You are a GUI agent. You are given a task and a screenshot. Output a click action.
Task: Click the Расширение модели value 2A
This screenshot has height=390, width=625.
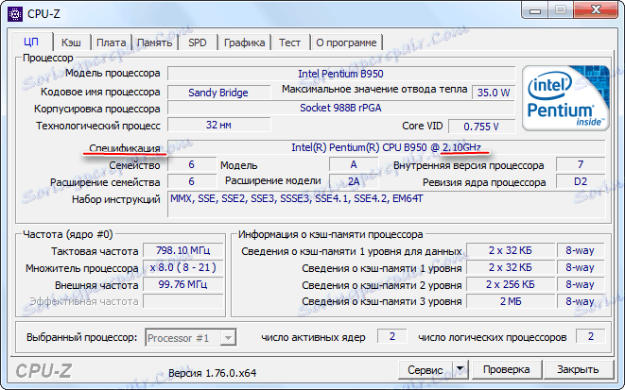pos(354,181)
